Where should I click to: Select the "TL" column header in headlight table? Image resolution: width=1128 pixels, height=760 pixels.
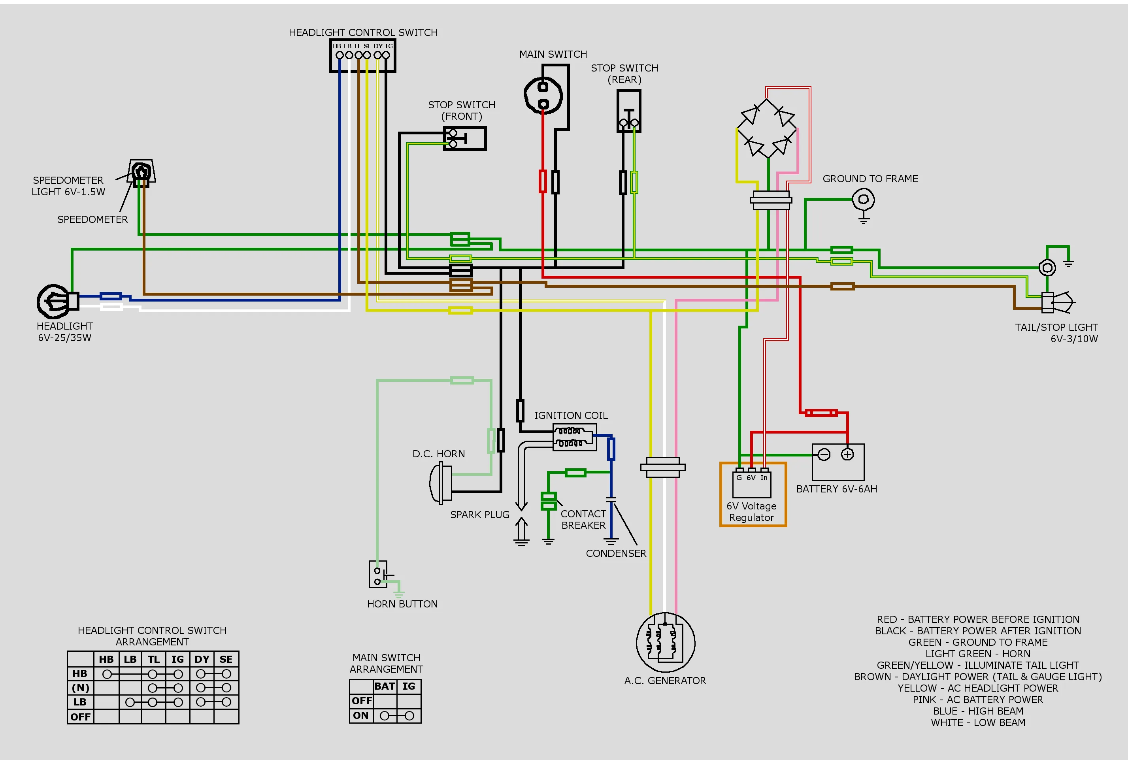(154, 659)
